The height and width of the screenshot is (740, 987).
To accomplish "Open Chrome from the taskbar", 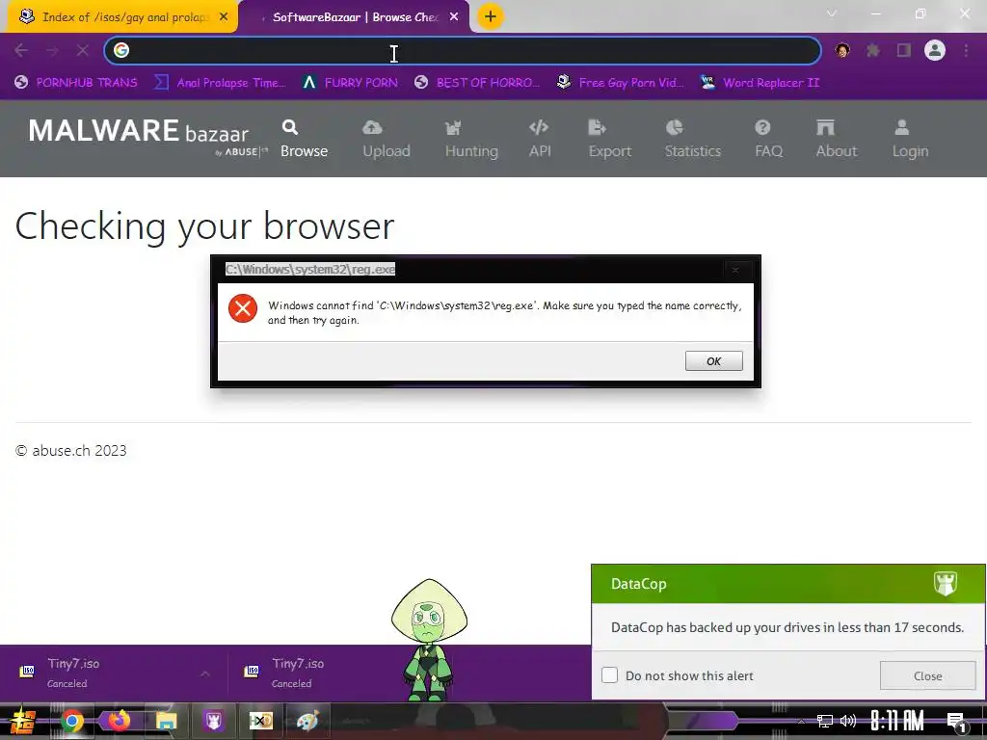I will pyautogui.click(x=72, y=721).
